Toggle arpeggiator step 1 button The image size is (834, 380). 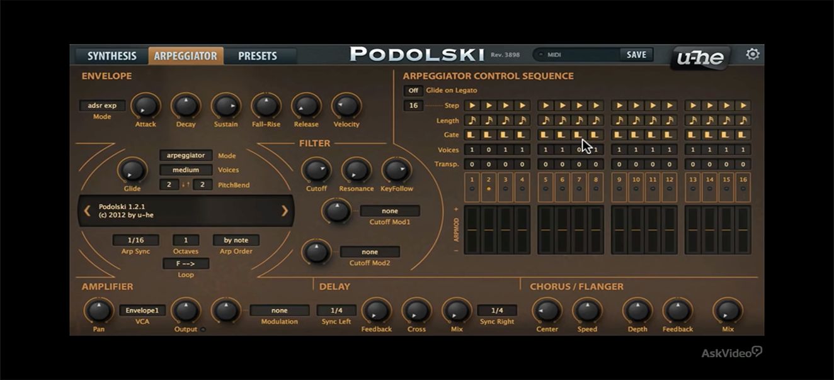[472, 188]
